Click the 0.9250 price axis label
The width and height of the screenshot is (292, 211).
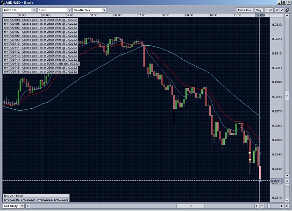coord(277,140)
